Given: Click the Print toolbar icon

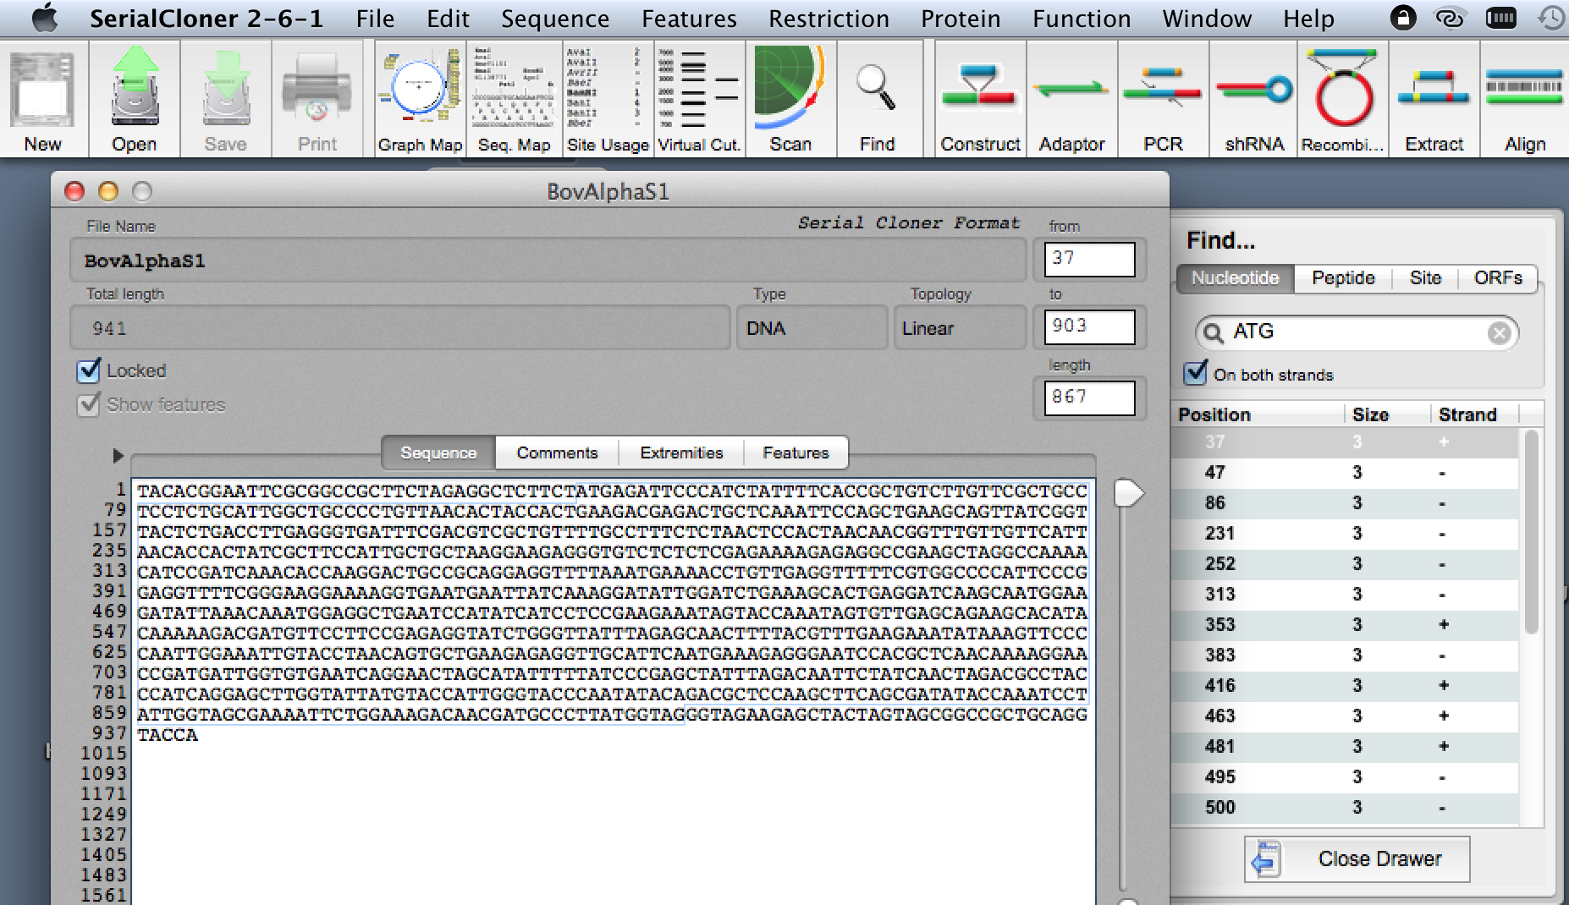Looking at the screenshot, I should [x=317, y=100].
